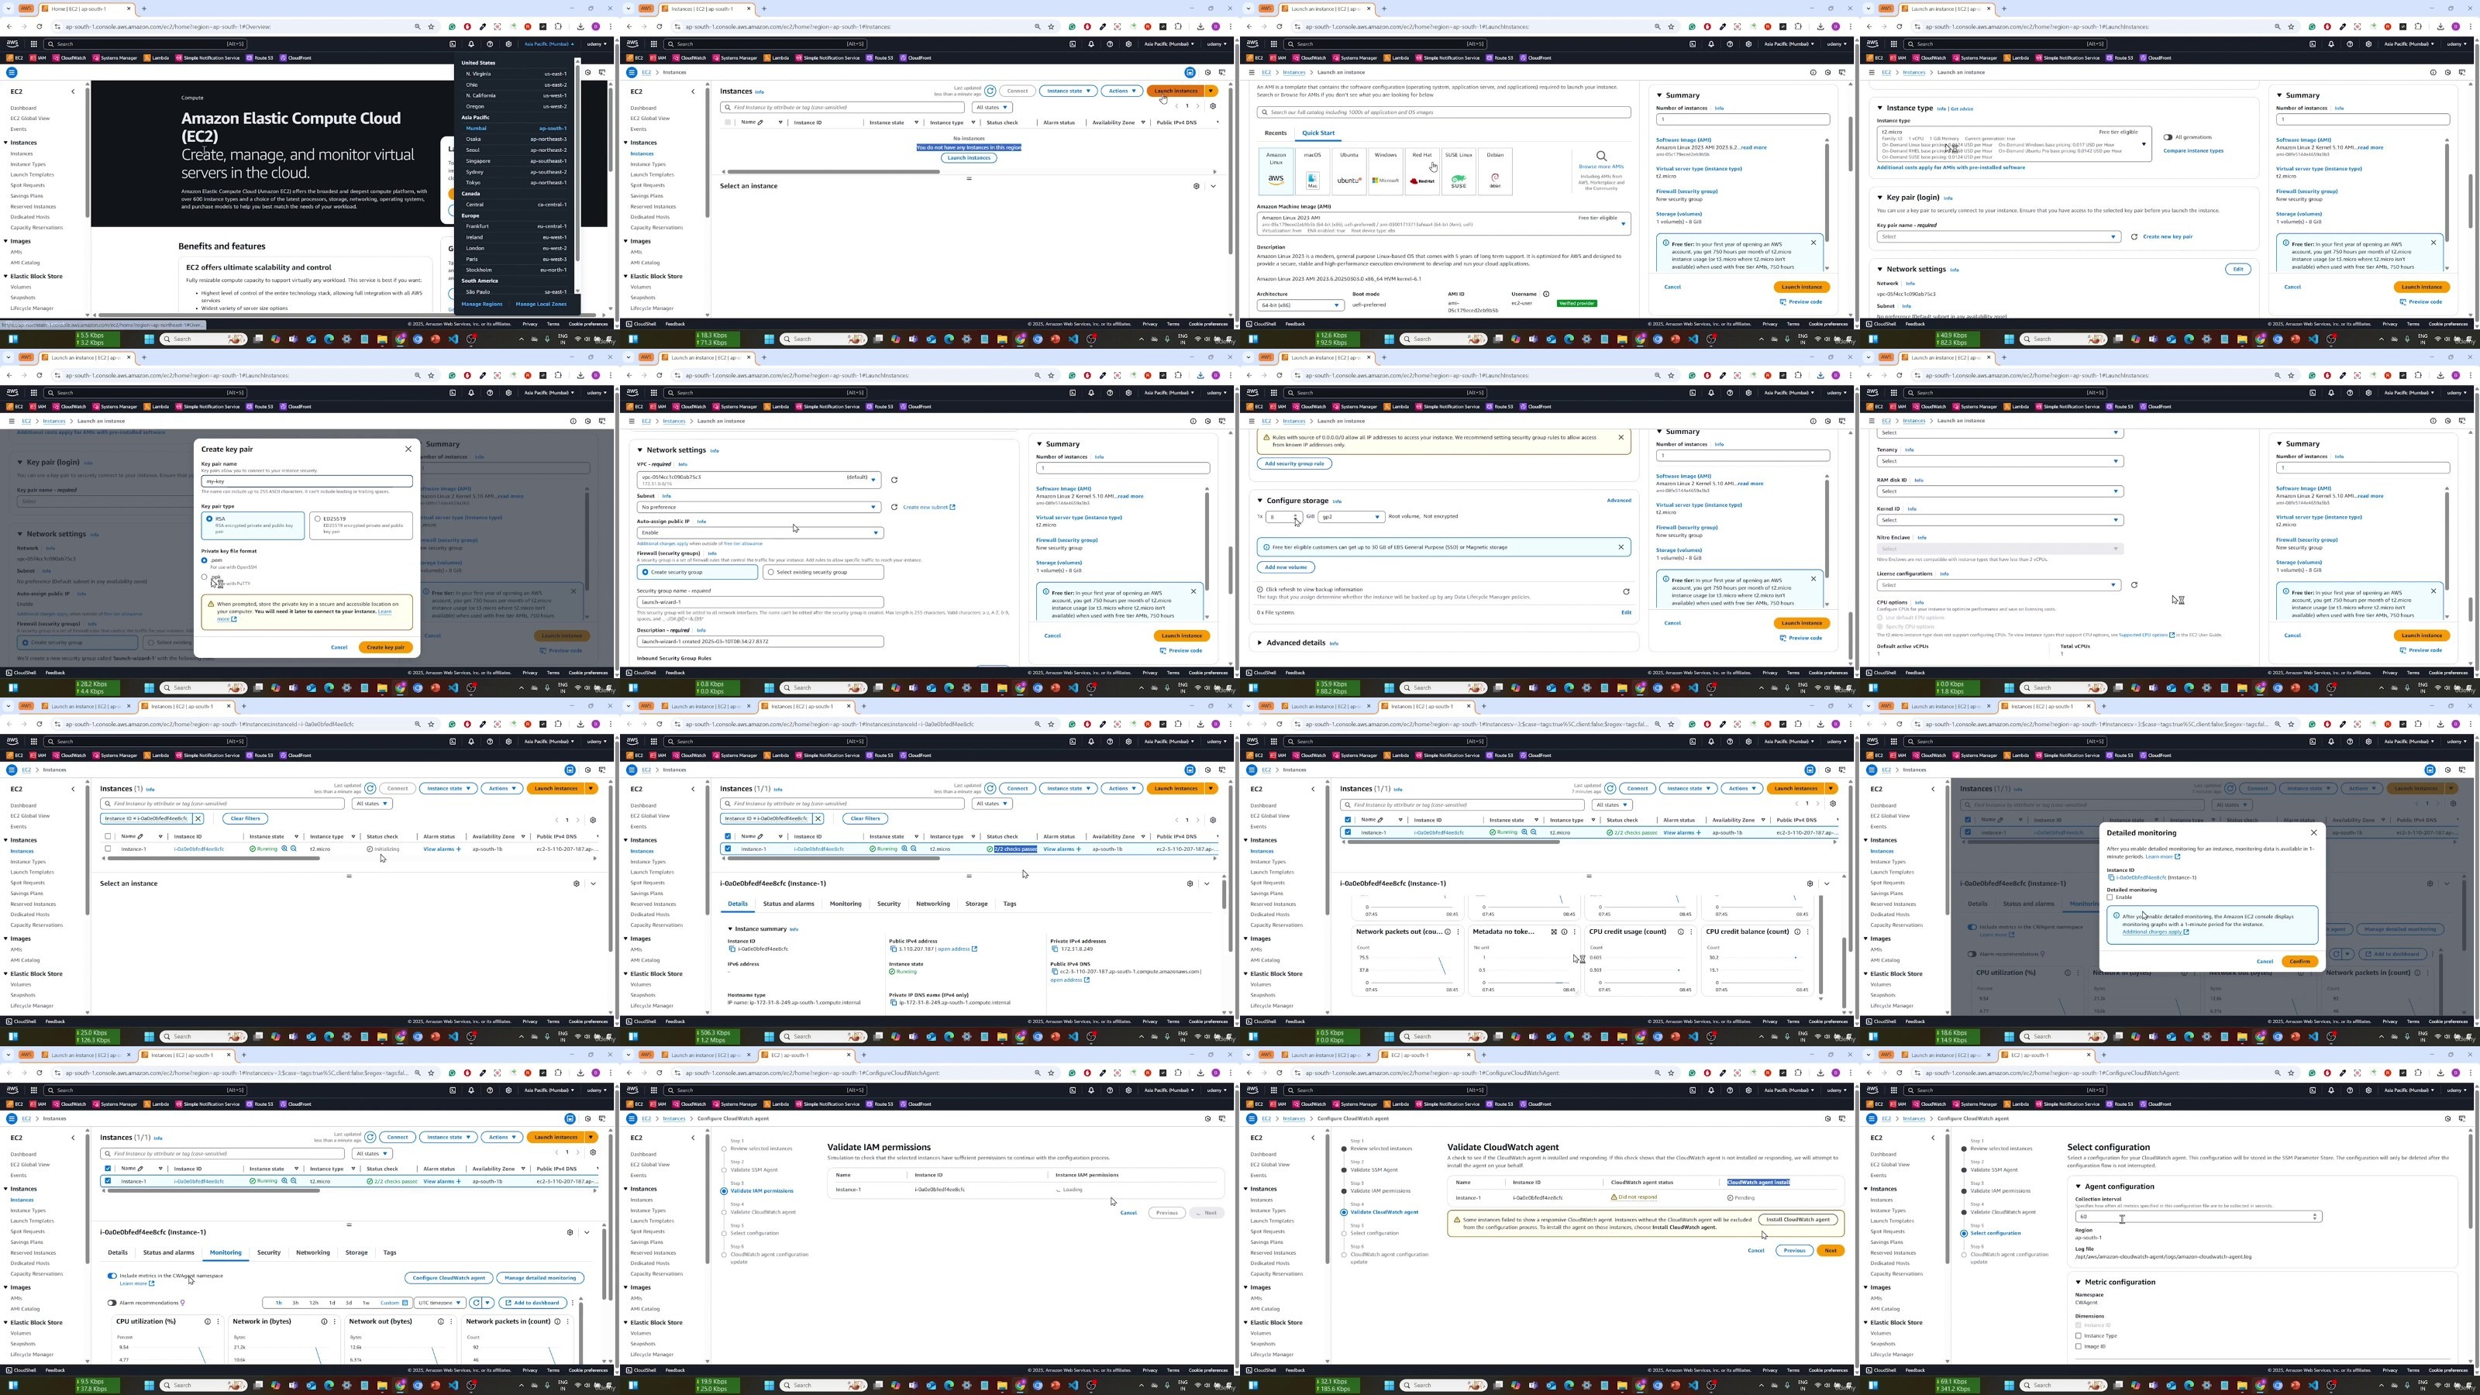The height and width of the screenshot is (1395, 2480).
Task: Switch to the Recents AMI tab
Action: point(1276,133)
